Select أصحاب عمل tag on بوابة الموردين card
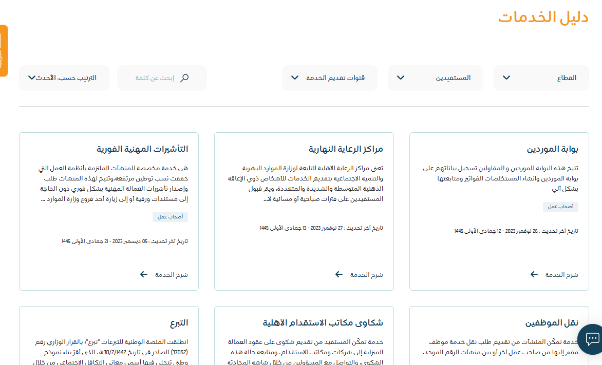Screen dimensions: 602x365 (x=560, y=207)
